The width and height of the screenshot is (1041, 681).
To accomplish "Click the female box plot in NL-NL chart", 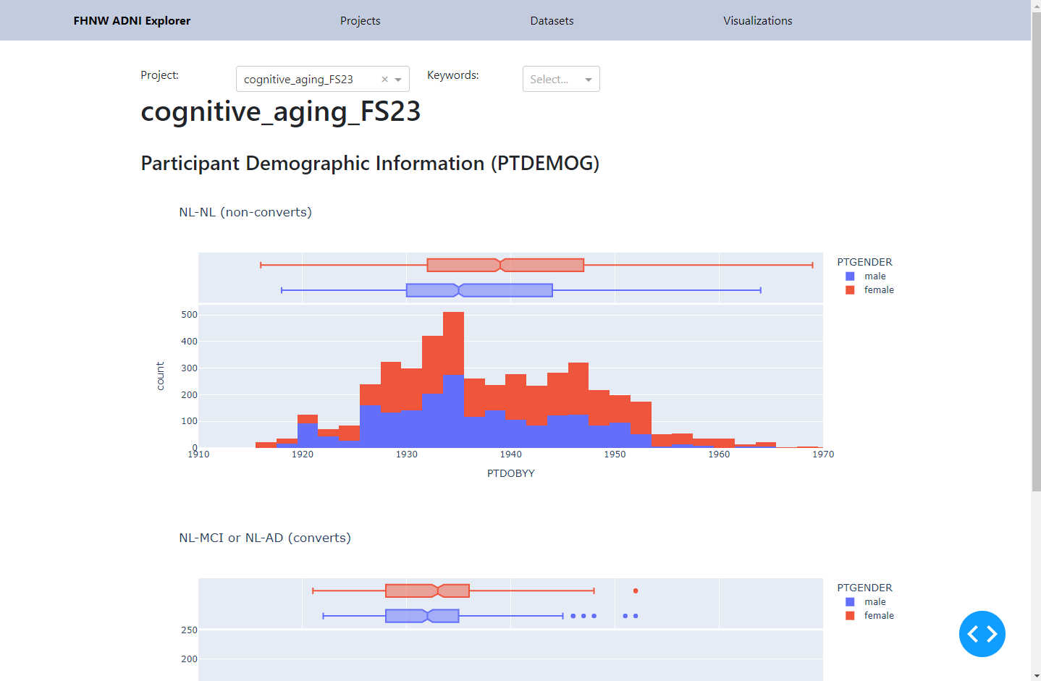I will point(505,265).
